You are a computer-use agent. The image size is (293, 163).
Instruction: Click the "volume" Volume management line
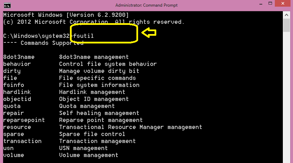tap(14, 155)
